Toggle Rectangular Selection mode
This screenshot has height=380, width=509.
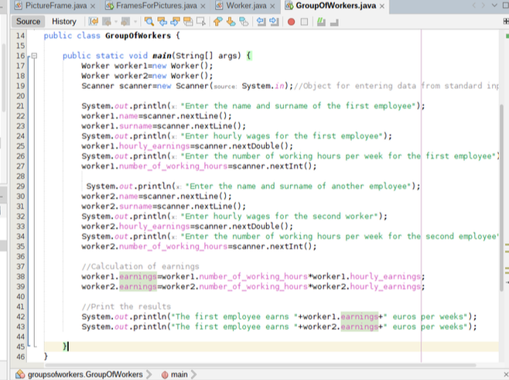point(201,22)
